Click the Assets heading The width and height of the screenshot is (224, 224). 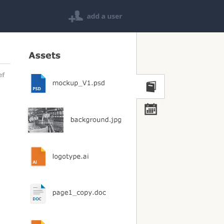[x=45, y=55]
